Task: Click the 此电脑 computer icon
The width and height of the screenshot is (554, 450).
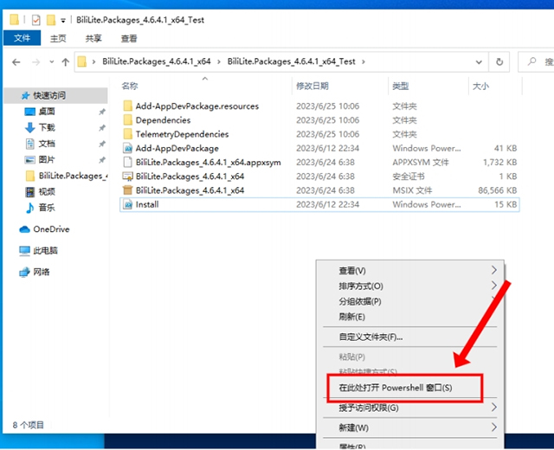Action: click(24, 251)
